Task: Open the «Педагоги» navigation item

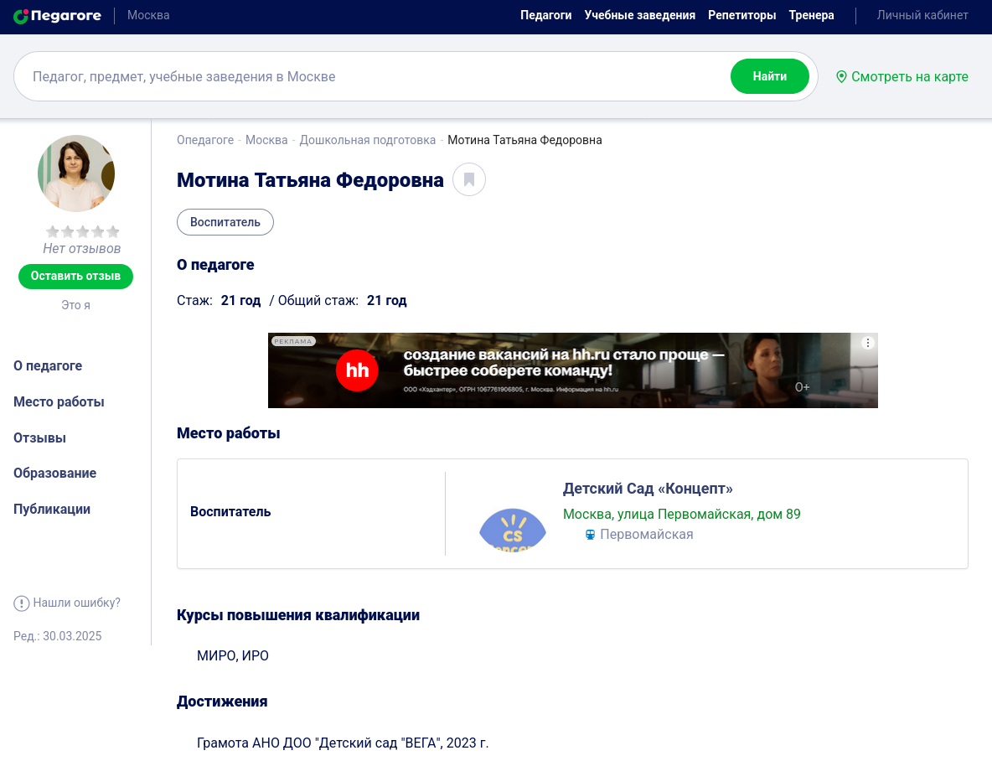Action: point(545,15)
